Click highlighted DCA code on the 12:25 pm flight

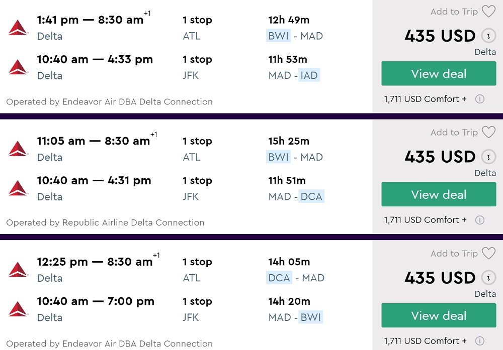[x=279, y=278]
